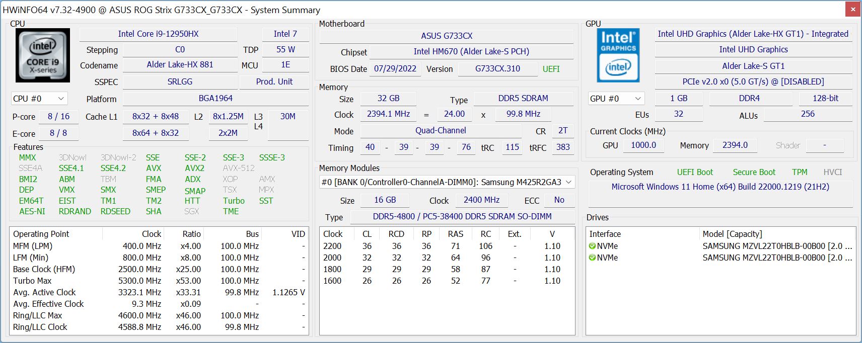862x343 pixels.
Task: Select the 2200 clock timing row
Action: pos(447,246)
